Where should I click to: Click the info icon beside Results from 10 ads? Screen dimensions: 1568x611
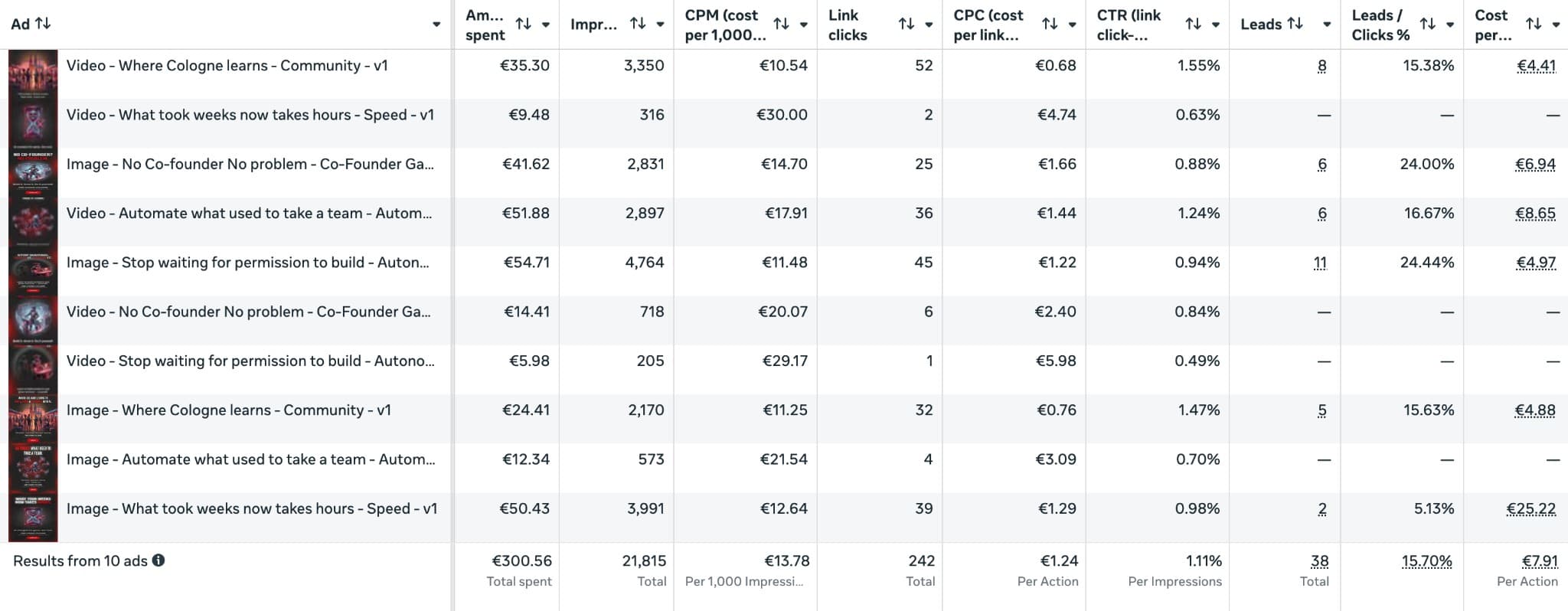coord(160,560)
